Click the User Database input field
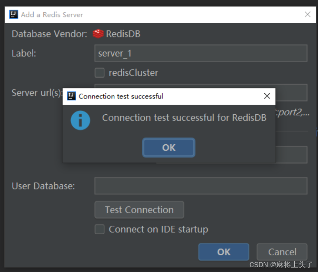The image size is (318, 272). pyautogui.click(x=201, y=186)
